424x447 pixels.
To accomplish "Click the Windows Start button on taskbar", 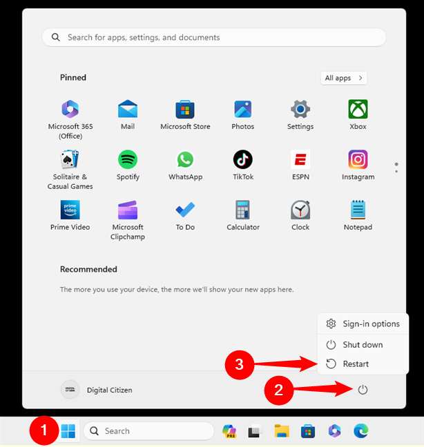I will click(68, 430).
